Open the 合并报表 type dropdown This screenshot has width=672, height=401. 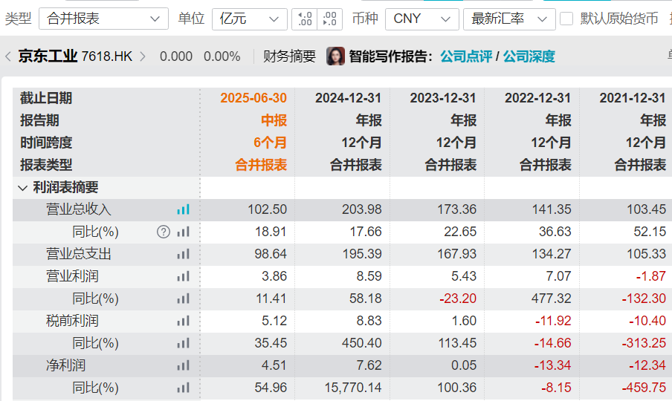(x=103, y=19)
